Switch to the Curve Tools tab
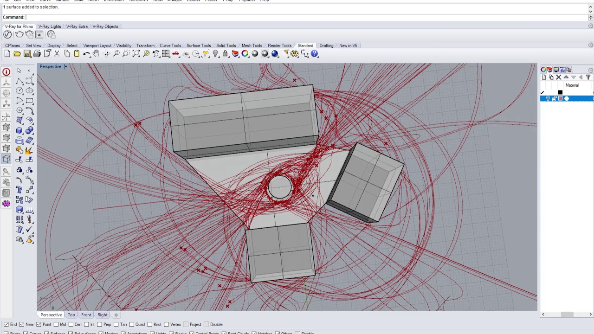The image size is (594, 334). (170, 45)
